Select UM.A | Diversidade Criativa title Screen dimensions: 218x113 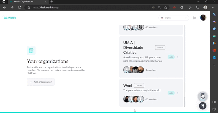[133, 47]
